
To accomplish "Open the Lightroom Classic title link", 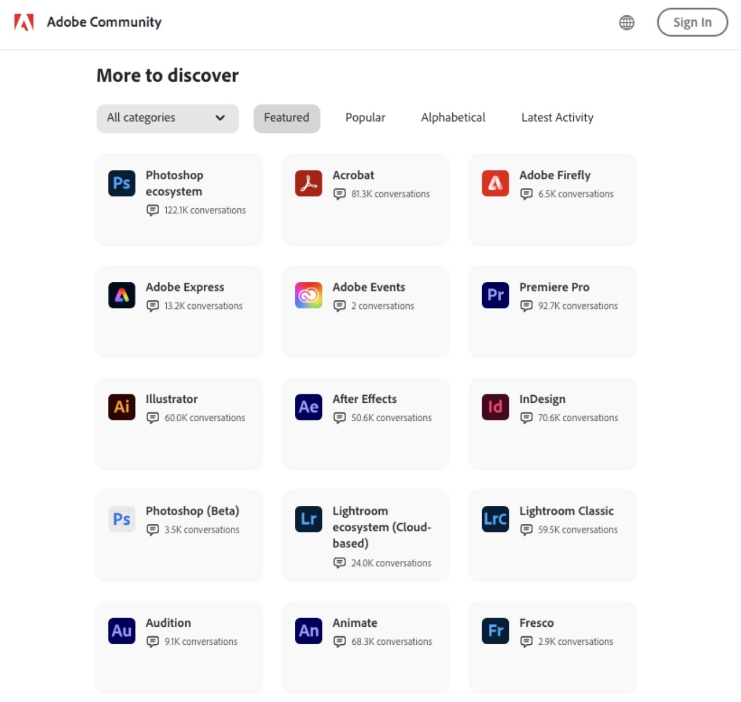I will tap(566, 511).
